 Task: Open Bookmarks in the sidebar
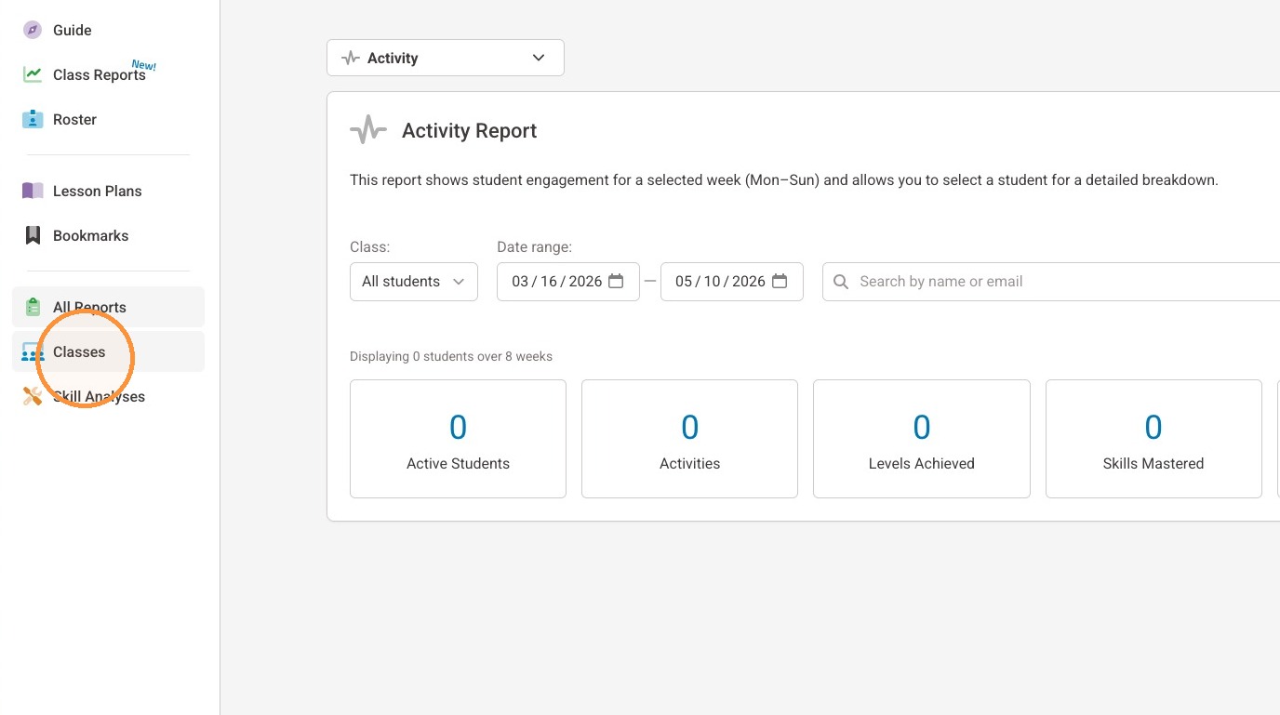[x=108, y=235]
